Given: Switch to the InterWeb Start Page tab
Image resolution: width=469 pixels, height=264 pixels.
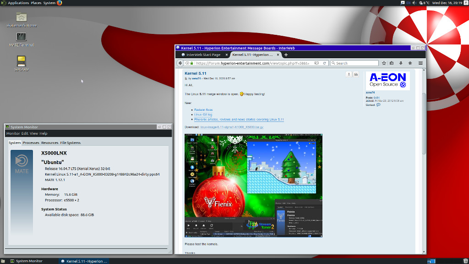Looking at the screenshot, I should click(x=203, y=55).
